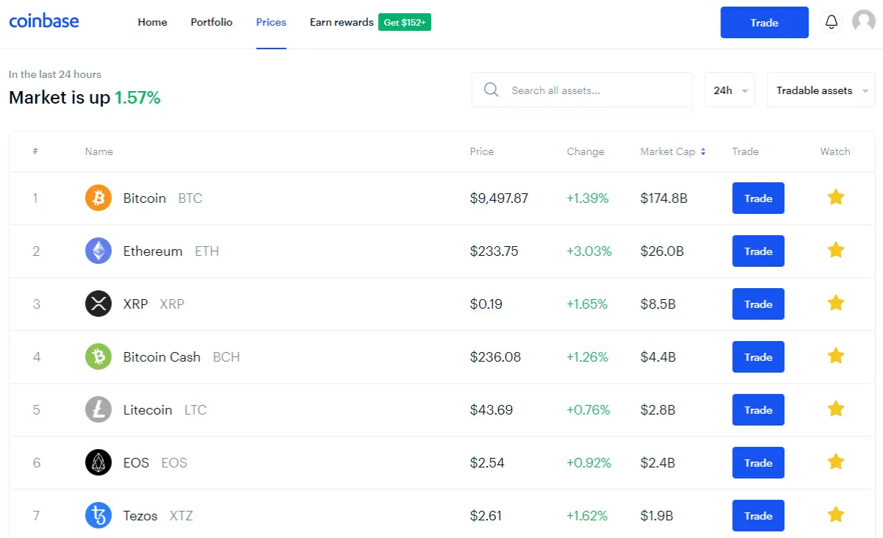Open the Ethereum ETH name link
883x538 pixels.
point(171,251)
